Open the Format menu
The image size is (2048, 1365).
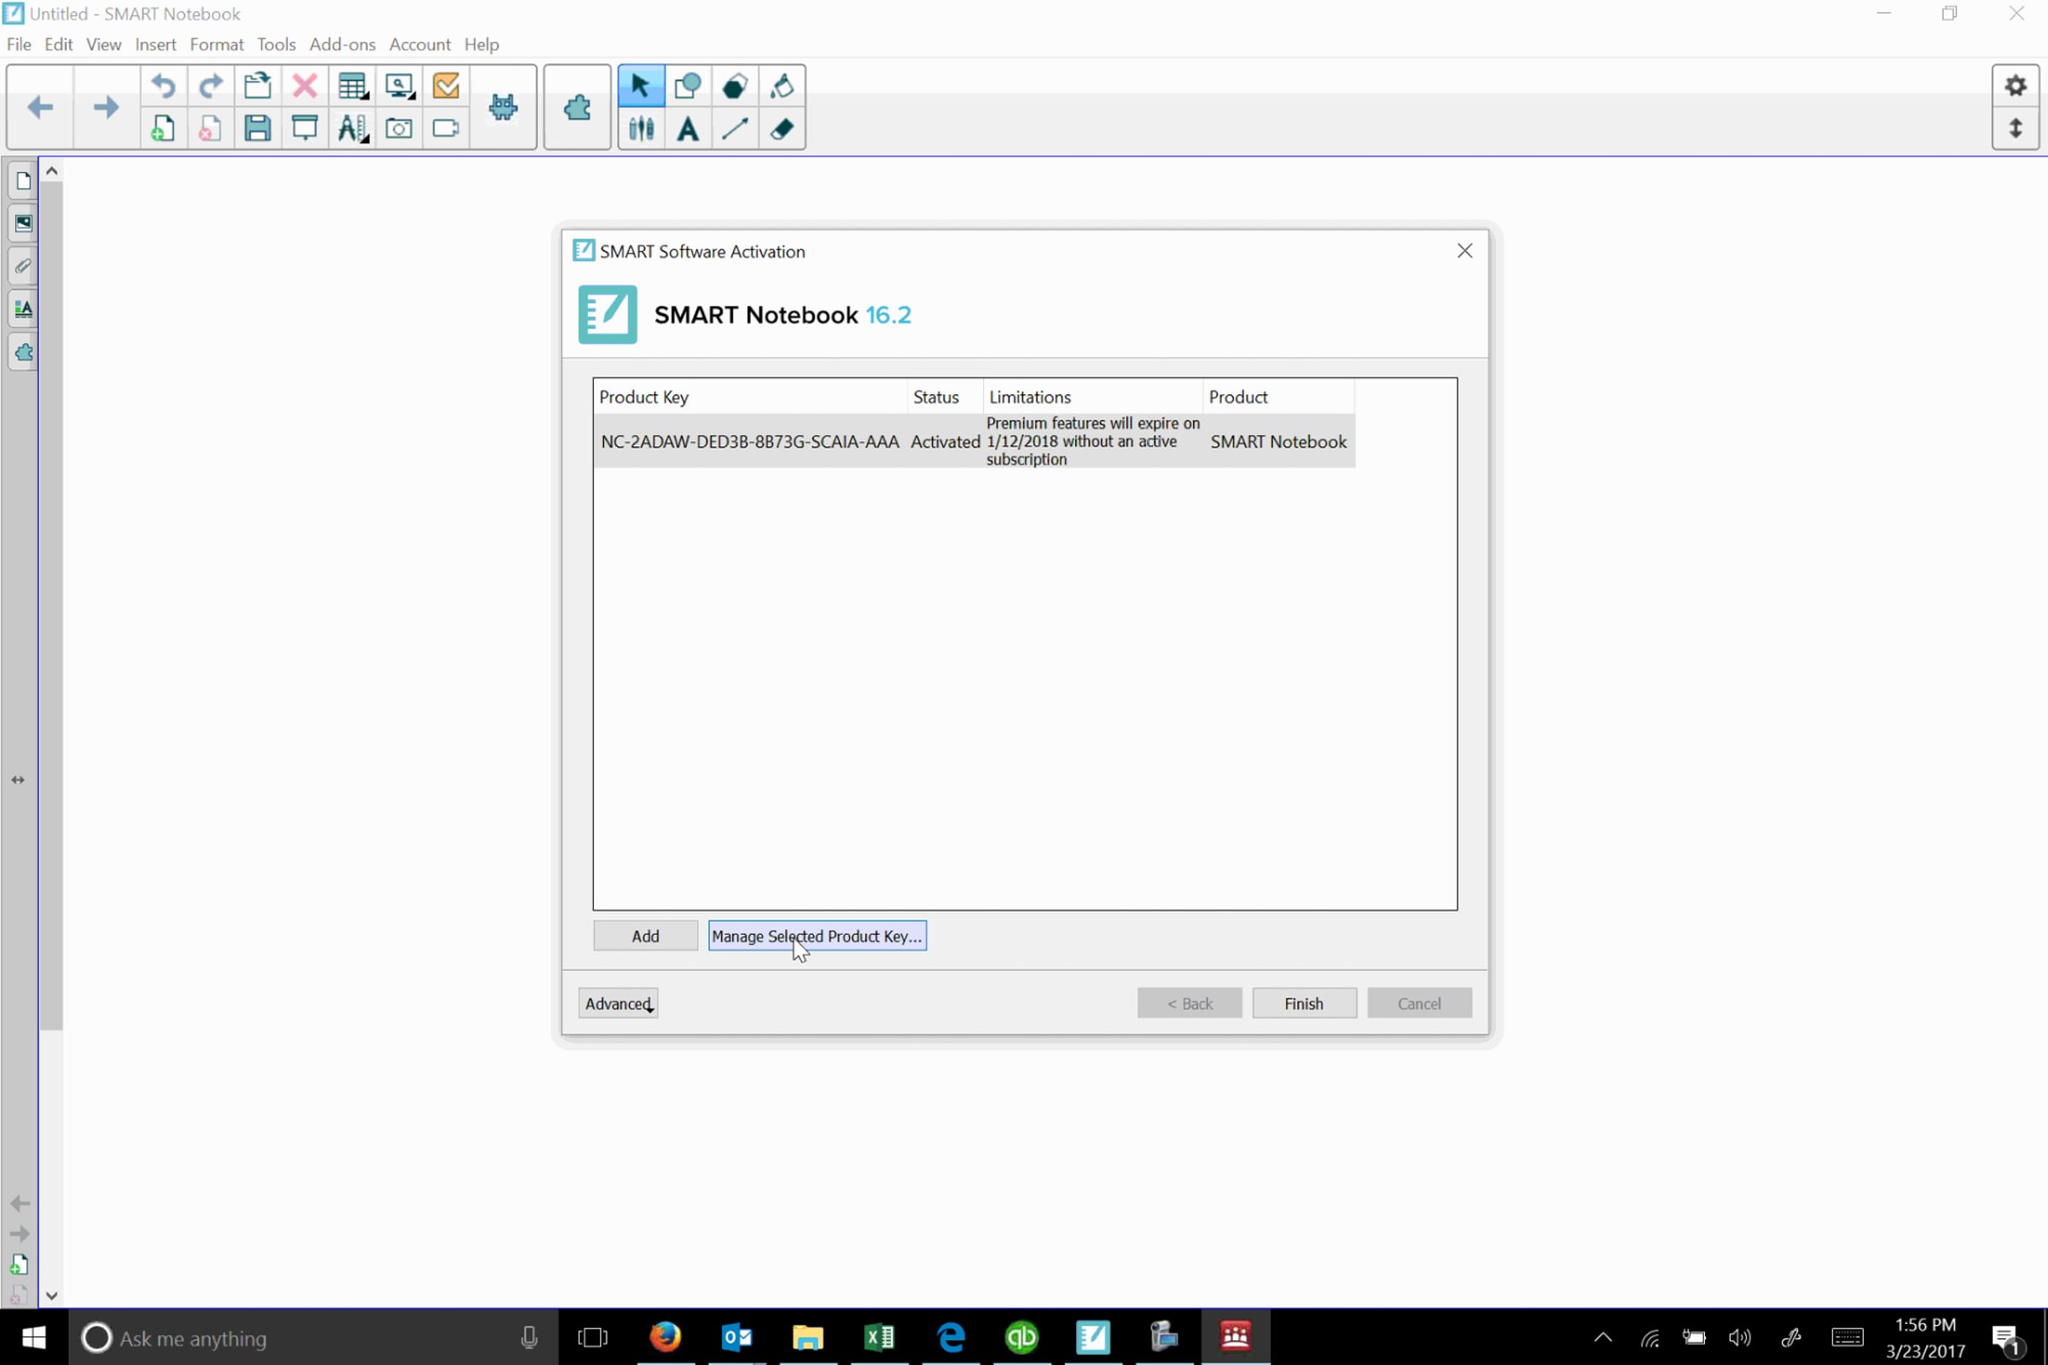[x=217, y=44]
